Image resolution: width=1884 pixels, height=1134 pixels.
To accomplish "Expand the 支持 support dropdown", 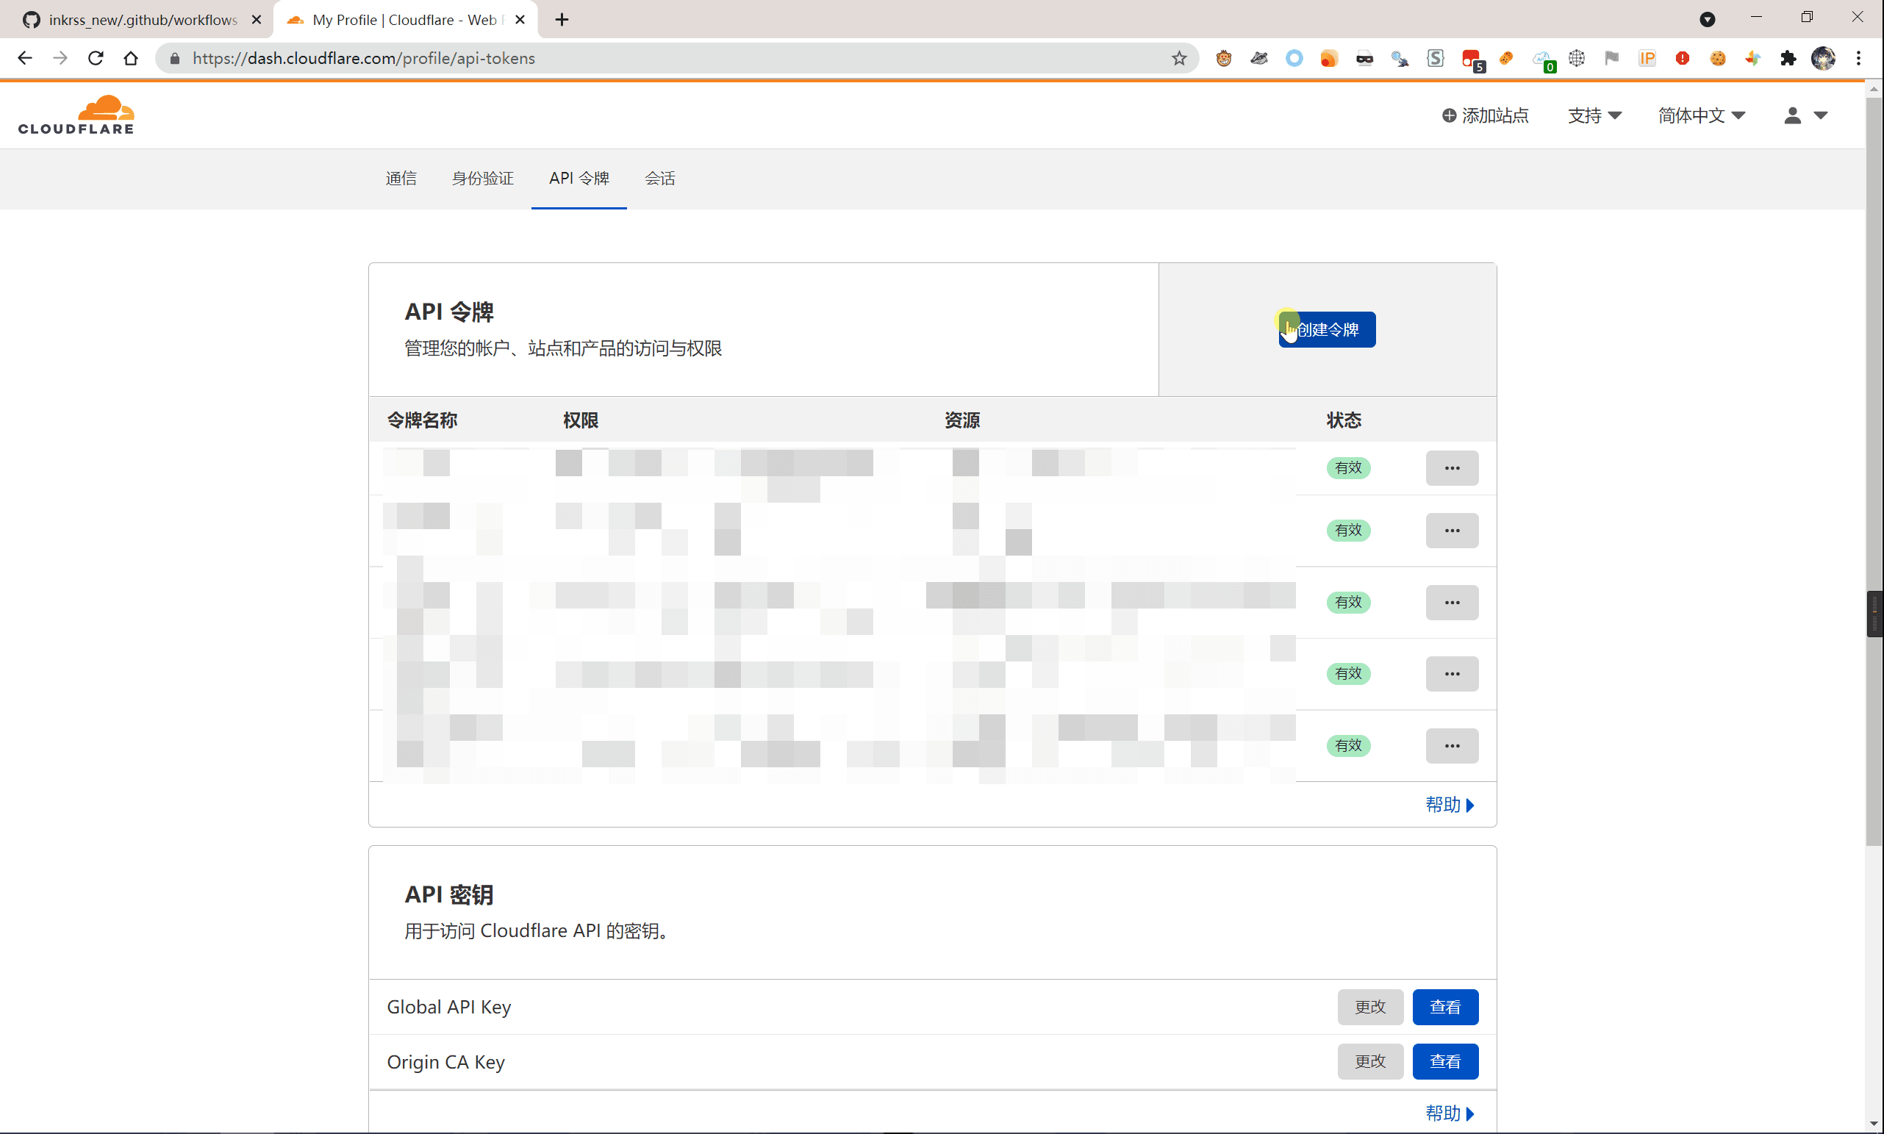I will [1594, 115].
